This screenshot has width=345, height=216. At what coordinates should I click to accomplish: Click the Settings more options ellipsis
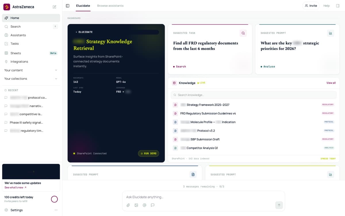pyautogui.click(x=56, y=210)
